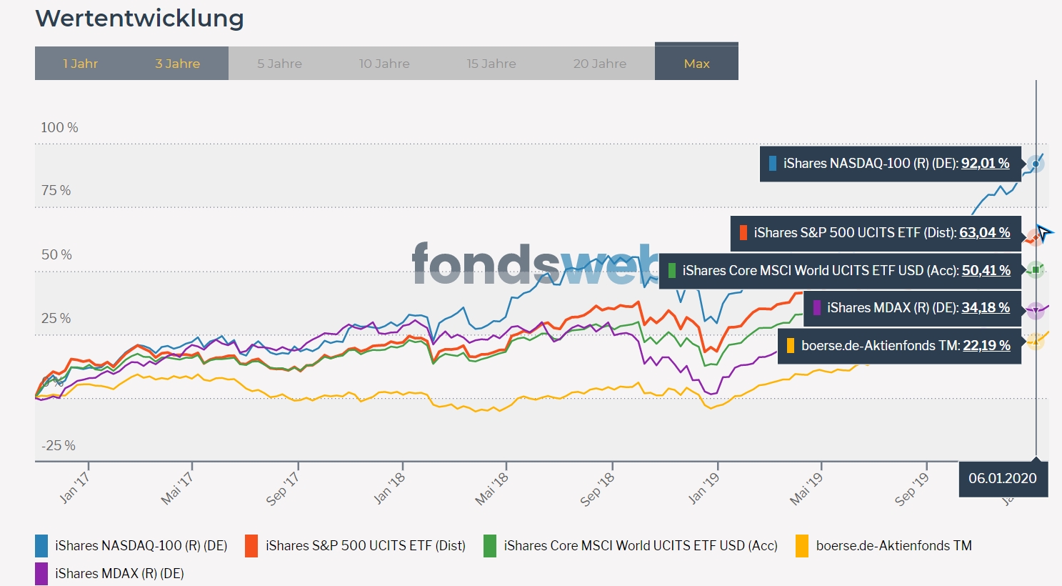The image size is (1062, 586).
Task: Click green MSCI World legend color swatch
Action: [490, 546]
